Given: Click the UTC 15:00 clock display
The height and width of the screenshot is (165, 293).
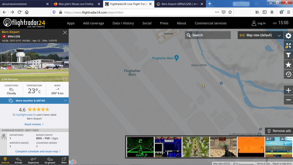Looking at the screenshot, I should tap(280, 23).
